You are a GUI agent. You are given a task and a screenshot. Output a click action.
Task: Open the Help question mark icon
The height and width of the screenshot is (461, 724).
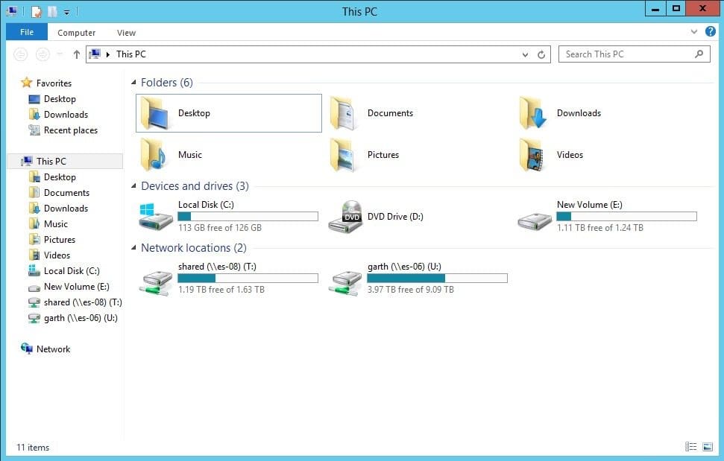click(710, 31)
